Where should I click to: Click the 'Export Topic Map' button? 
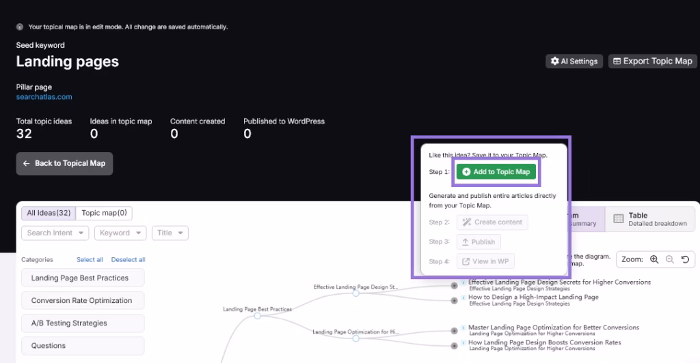click(652, 61)
